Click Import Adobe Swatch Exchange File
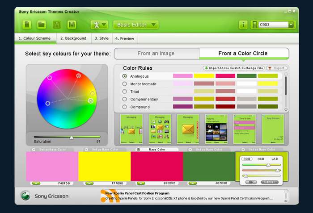The width and height of the screenshot is (313, 213). pyautogui.click(x=234, y=68)
